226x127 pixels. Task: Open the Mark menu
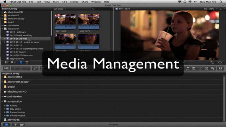click(56, 2)
